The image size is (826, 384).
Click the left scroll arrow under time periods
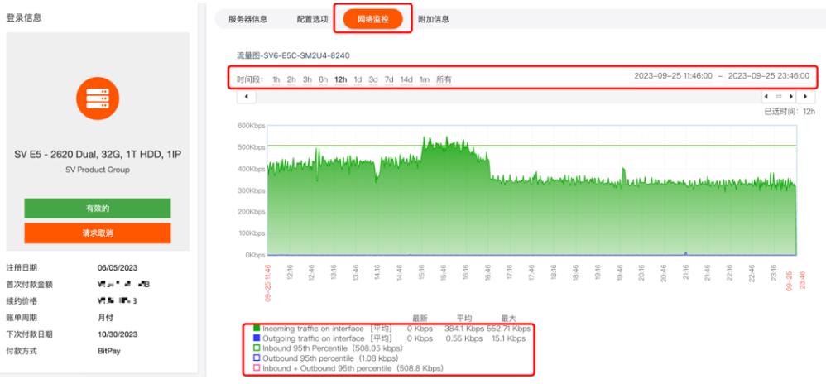tap(246, 98)
